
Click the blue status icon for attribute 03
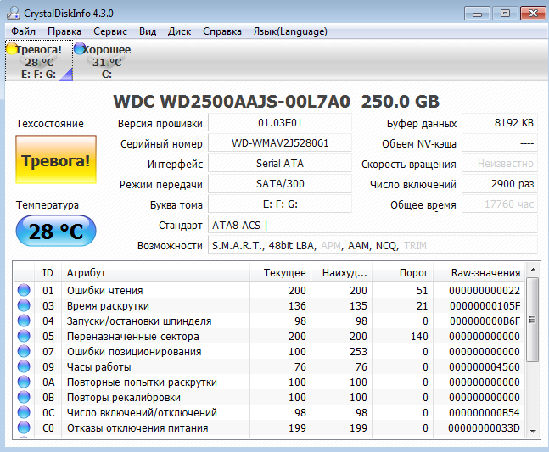24,305
